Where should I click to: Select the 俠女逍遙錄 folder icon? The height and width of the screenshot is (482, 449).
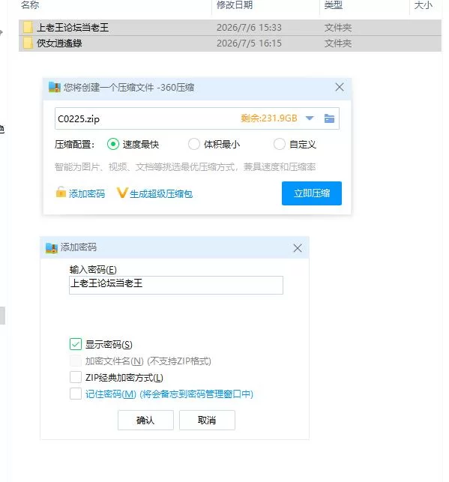coord(28,43)
